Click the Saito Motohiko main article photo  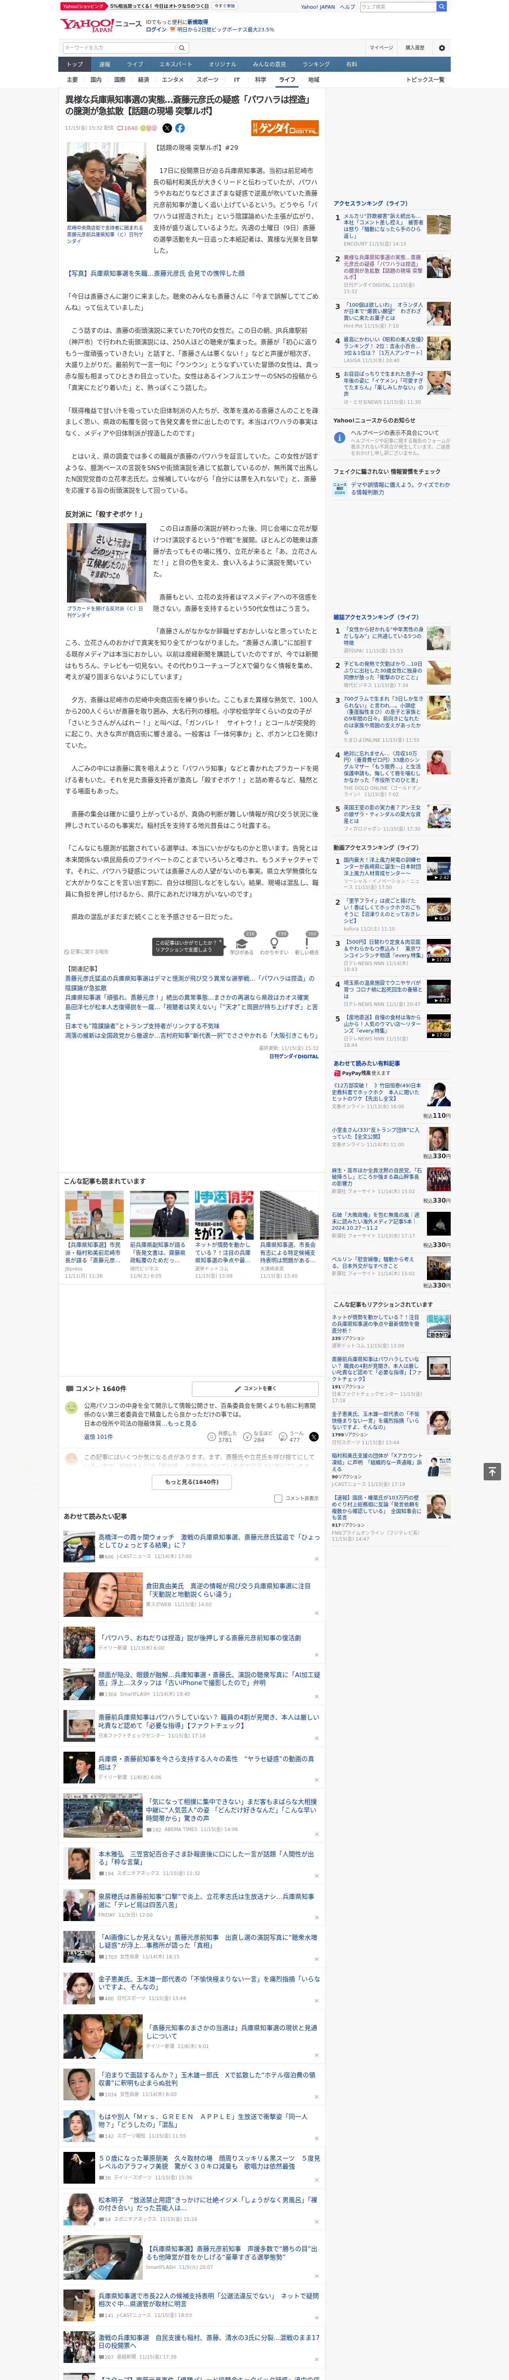click(106, 182)
